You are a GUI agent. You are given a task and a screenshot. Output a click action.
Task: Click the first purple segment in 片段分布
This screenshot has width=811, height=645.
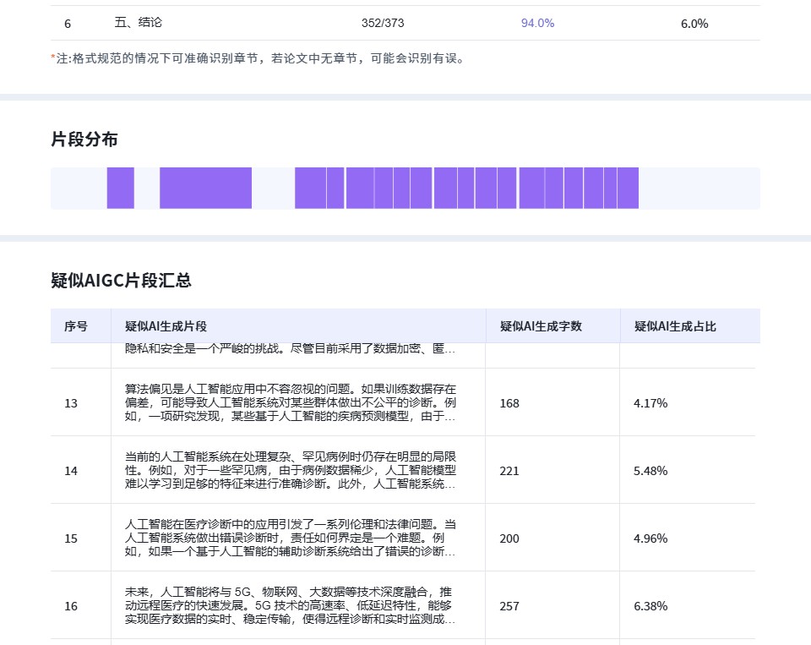tap(120, 188)
